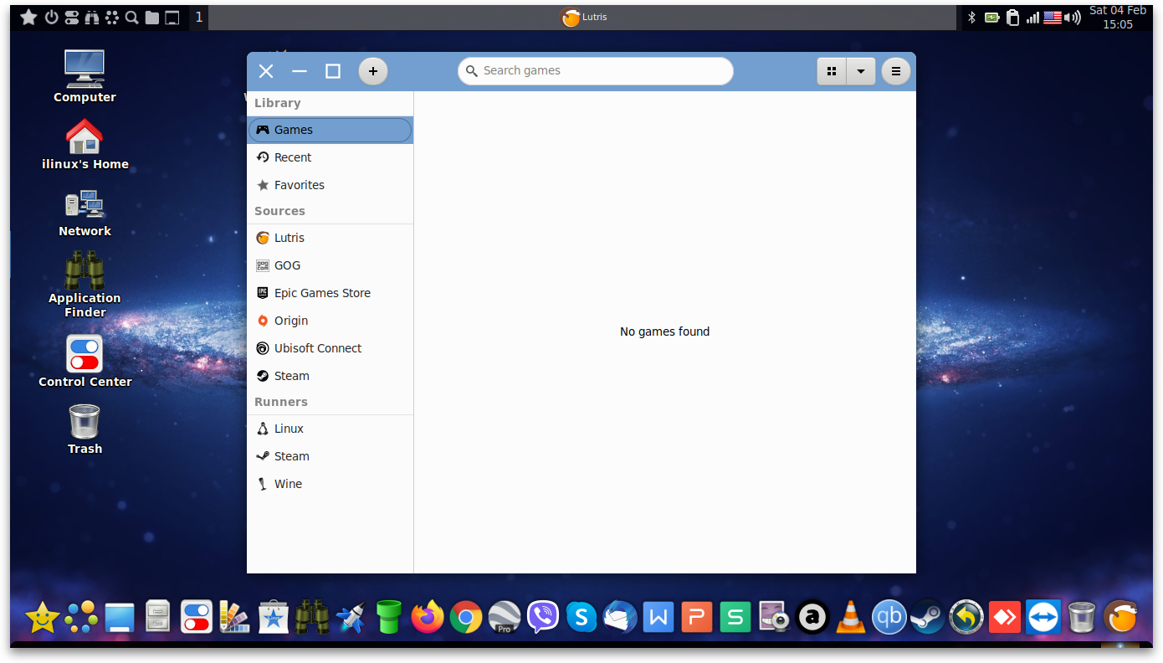Viewport: 1163px width, 663px height.
Task: Open the software store bag in the dock
Action: pos(273,618)
